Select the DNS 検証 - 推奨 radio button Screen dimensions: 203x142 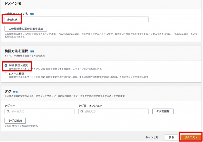(x=6, y=65)
